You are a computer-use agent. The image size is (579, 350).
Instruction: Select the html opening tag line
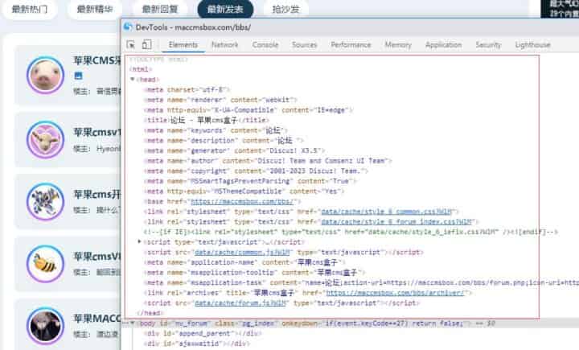pos(140,69)
